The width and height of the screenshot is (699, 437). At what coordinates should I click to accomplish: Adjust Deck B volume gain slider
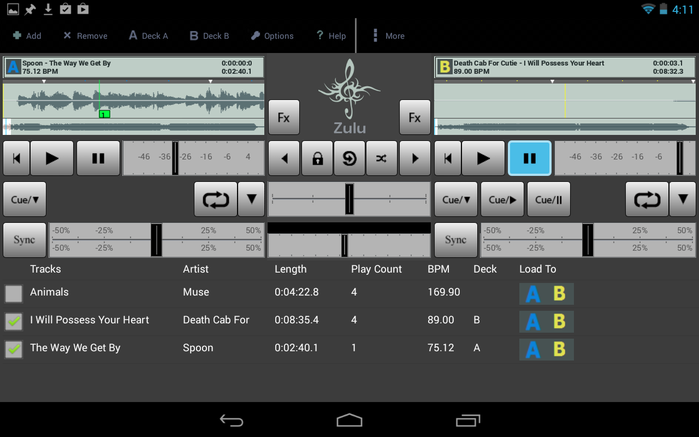click(625, 158)
